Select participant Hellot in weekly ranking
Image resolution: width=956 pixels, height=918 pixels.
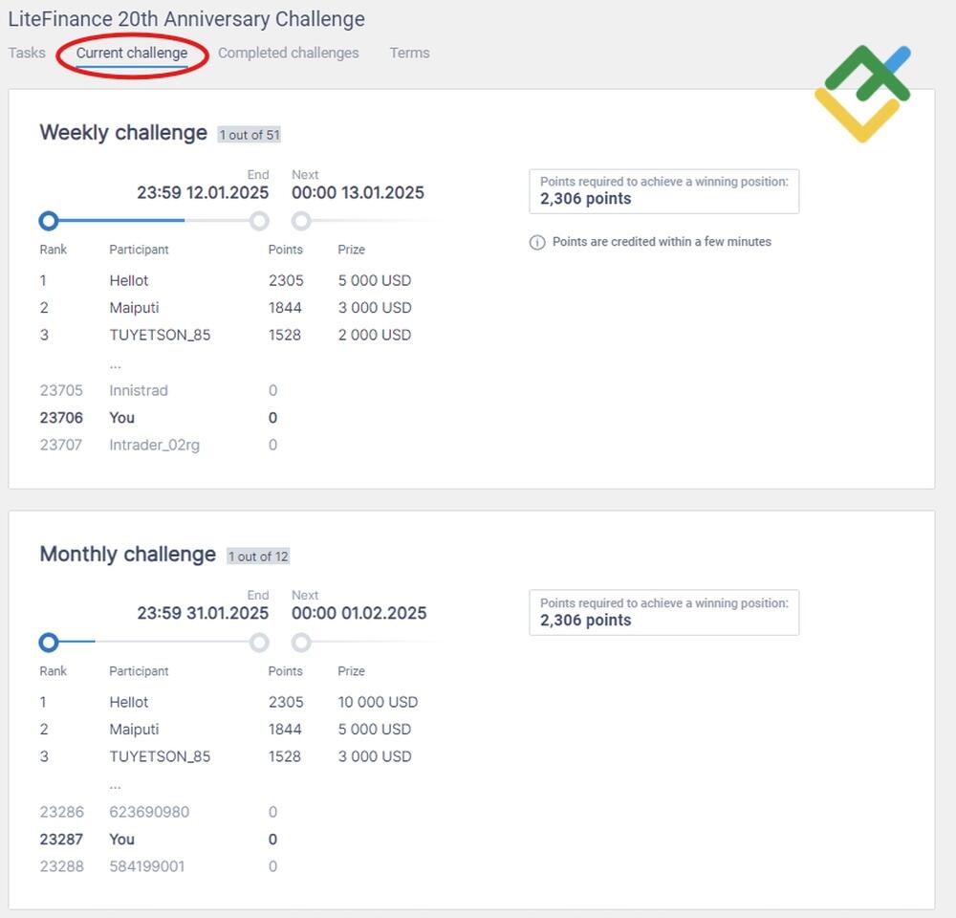click(x=129, y=280)
